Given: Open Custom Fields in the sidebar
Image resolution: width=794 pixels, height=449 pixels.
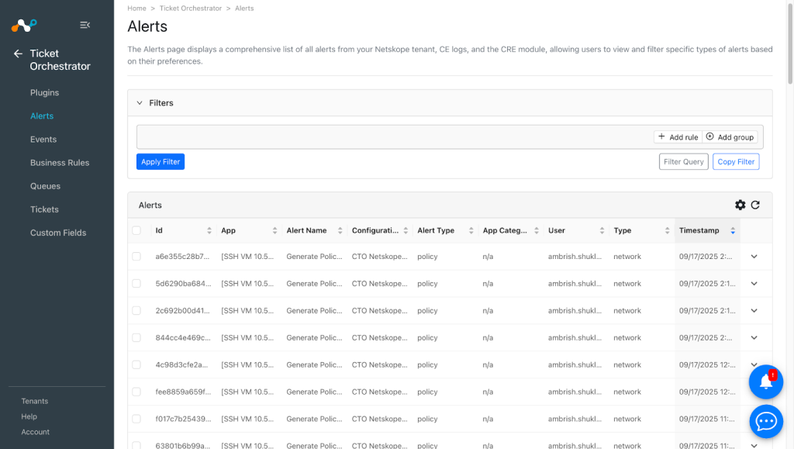Looking at the screenshot, I should tap(58, 233).
